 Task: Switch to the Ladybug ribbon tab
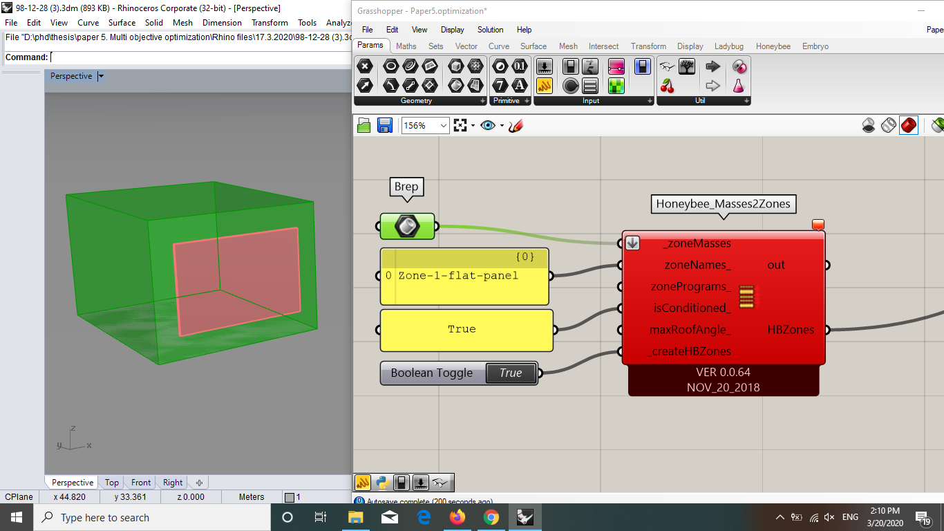click(729, 46)
